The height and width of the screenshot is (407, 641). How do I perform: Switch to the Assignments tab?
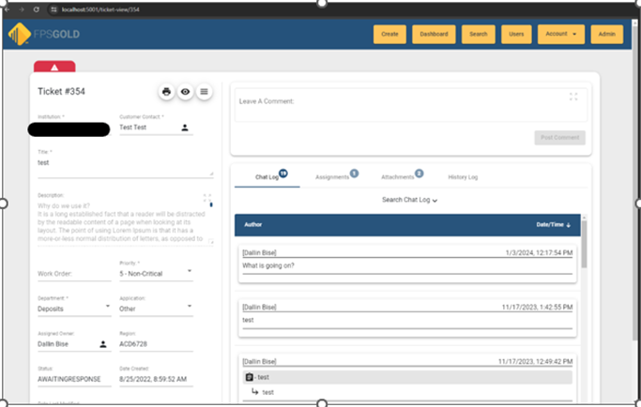334,176
